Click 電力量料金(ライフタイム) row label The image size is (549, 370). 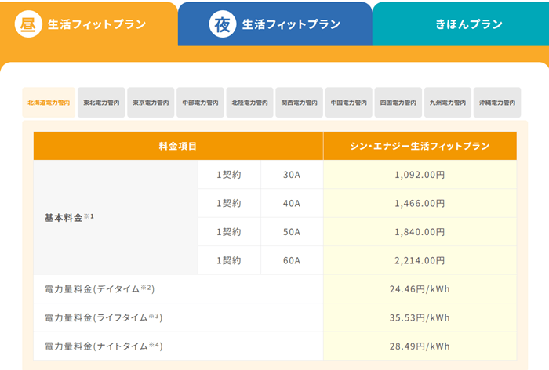(x=178, y=317)
